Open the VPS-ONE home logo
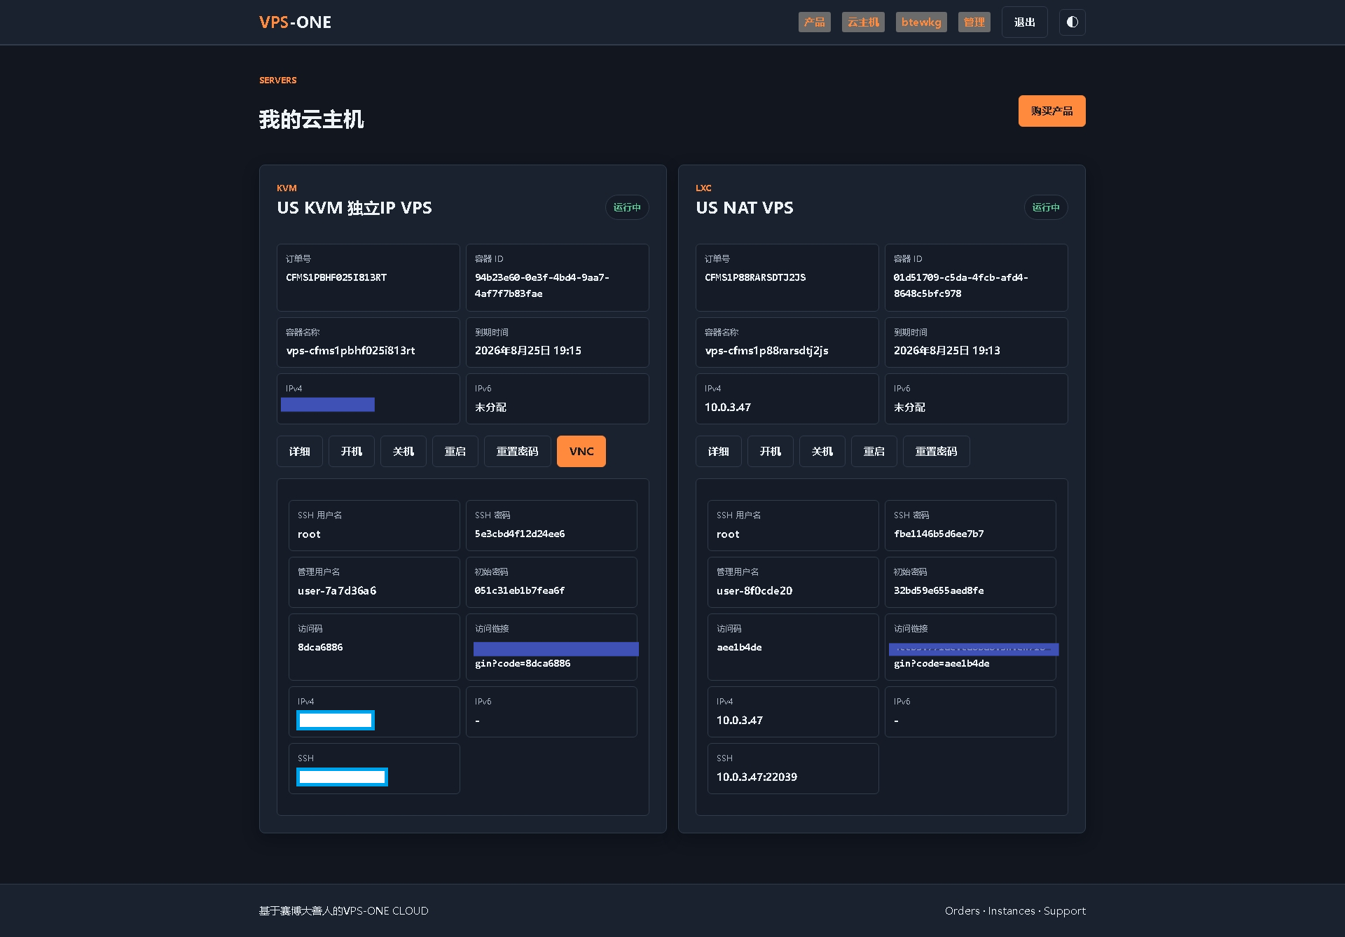This screenshot has height=937, width=1345. [x=295, y=22]
